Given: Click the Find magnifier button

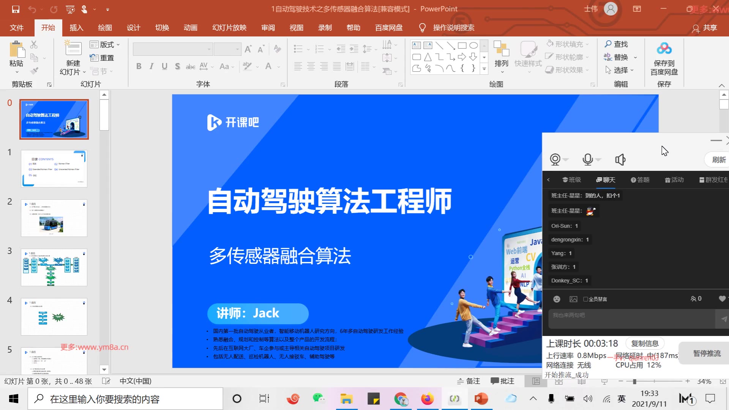Looking at the screenshot, I should coord(616,44).
